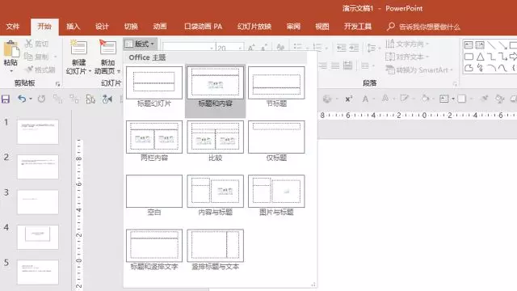Screen dimensions: 517x291
Task: Select the text box shape icon
Action: [x=469, y=45]
